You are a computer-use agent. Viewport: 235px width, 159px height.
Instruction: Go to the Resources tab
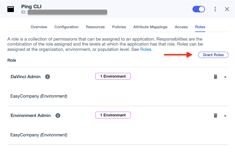point(95,27)
